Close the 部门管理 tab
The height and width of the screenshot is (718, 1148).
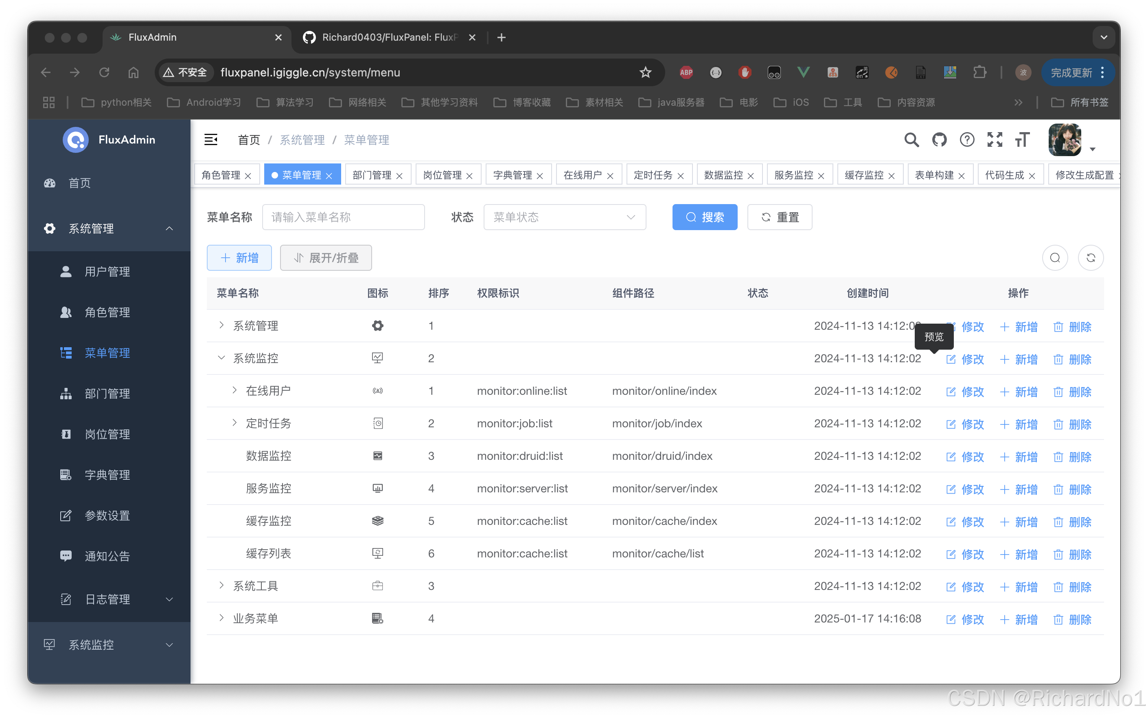click(399, 176)
